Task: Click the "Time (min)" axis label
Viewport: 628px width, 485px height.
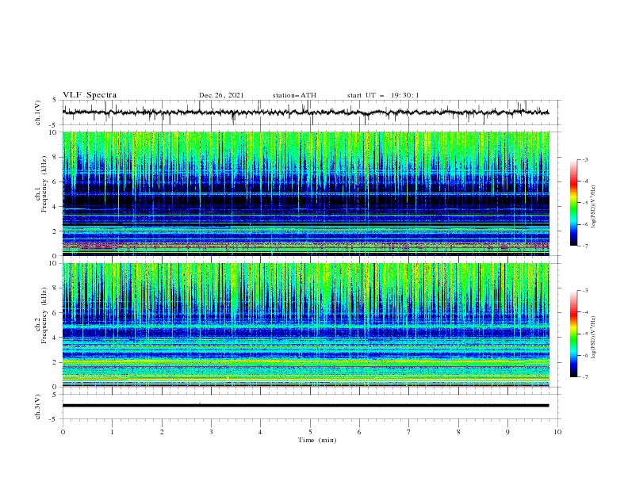Action: pos(317,440)
